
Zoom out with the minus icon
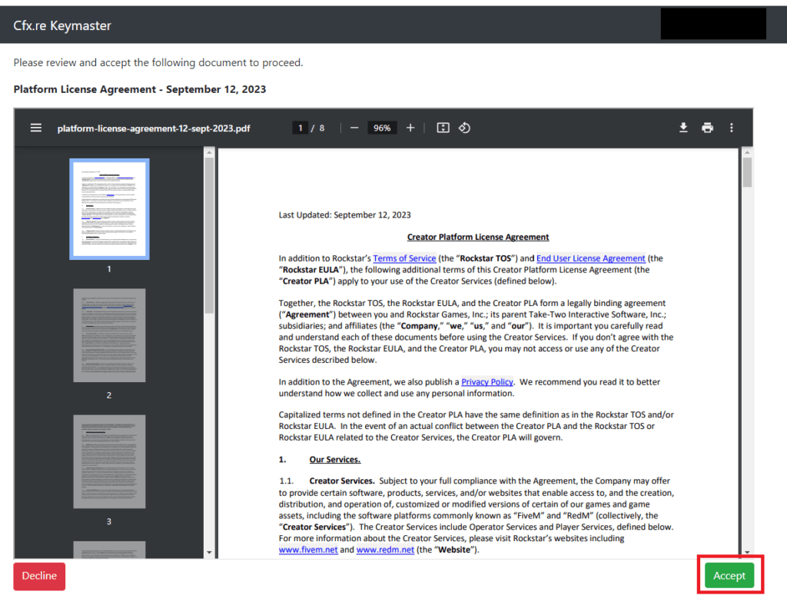(354, 128)
